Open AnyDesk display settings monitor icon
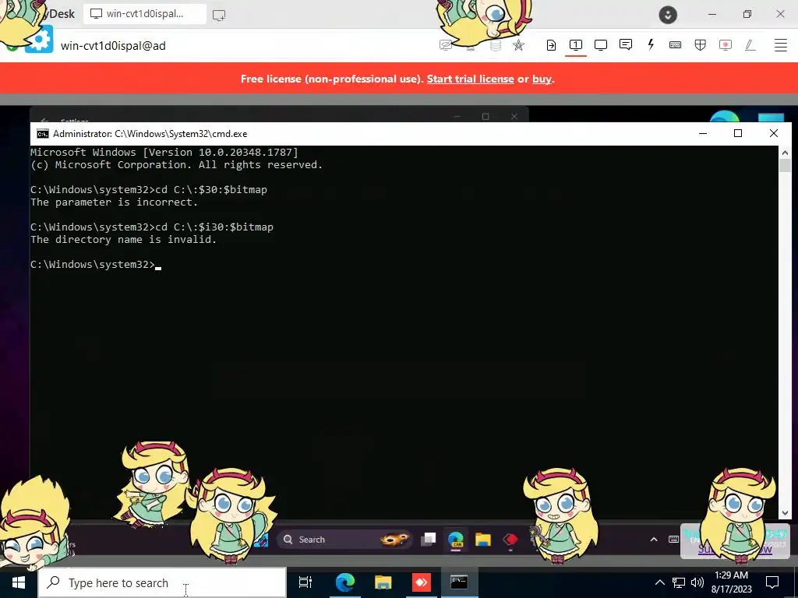This screenshot has width=798, height=598. (x=601, y=45)
